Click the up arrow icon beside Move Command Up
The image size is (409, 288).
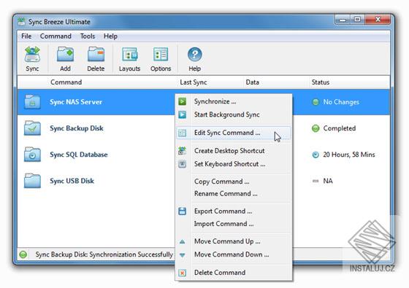point(183,242)
